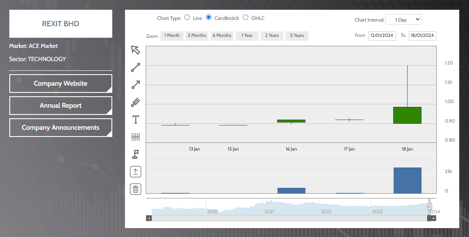Select the arrow pointer tool

click(x=136, y=50)
